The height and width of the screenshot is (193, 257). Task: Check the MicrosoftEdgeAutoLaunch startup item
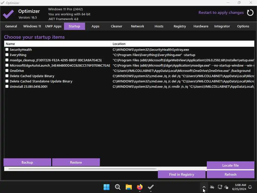tap(7, 65)
